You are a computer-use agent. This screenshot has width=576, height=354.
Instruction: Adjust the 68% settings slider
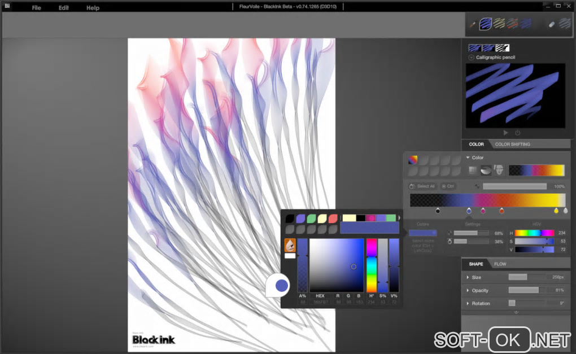(x=472, y=233)
